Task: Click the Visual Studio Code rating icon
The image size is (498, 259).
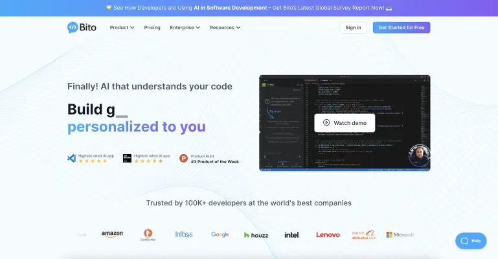Action: 72,157
